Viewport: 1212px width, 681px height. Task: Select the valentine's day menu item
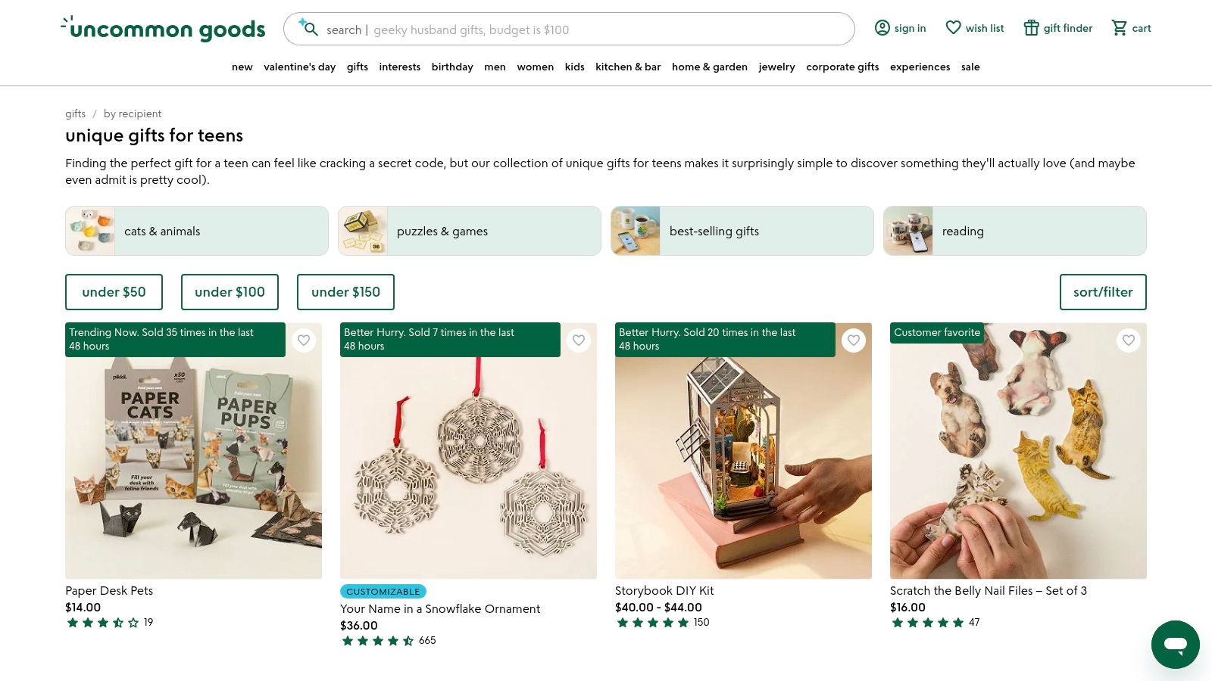[300, 67]
